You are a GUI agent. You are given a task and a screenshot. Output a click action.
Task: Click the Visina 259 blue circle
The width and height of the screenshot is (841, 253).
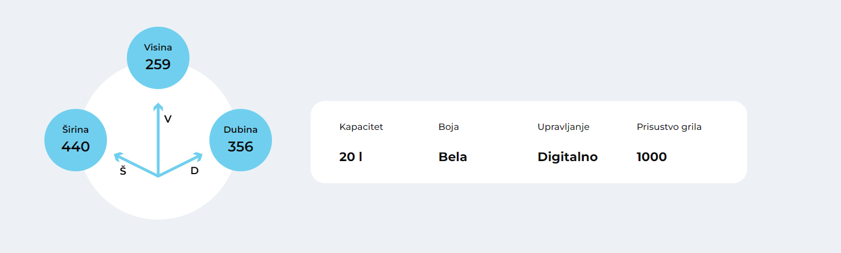click(158, 58)
